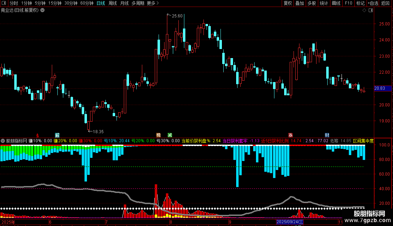Switch to 30分钟 period
Image resolution: width=393 pixels, height=226 pixels.
(x=71, y=3)
